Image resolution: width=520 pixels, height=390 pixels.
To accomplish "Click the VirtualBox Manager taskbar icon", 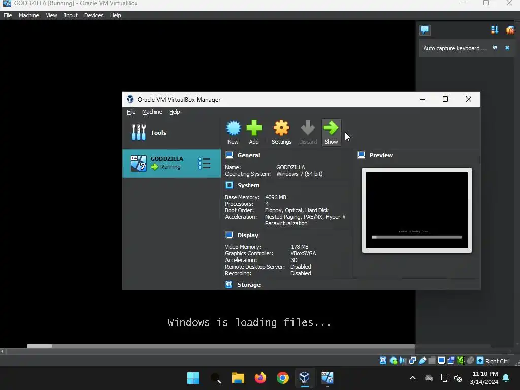I will coord(305,377).
